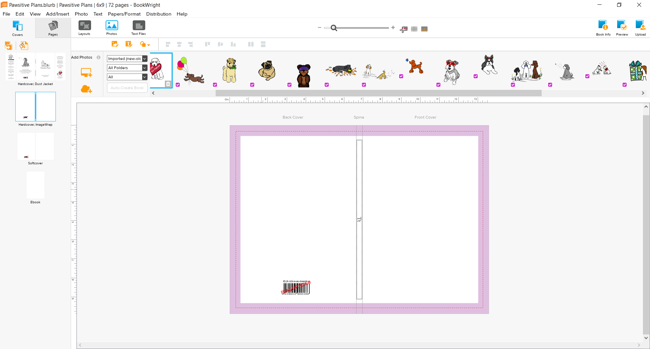
Task: Distribute objects vertically
Action: tap(263, 44)
